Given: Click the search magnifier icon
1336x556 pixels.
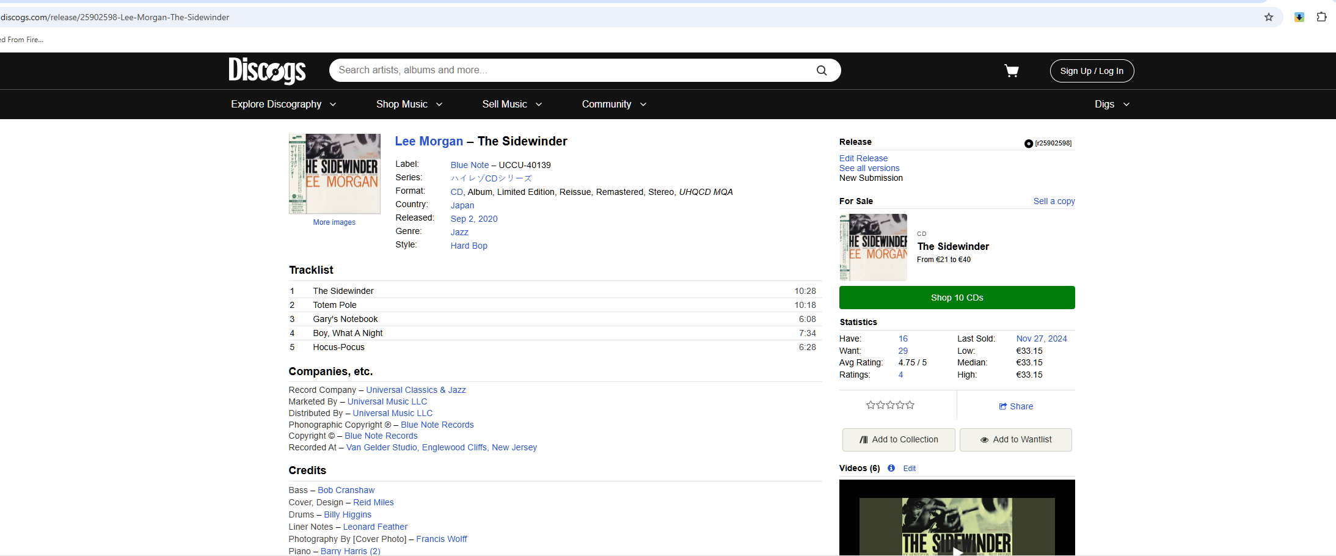Looking at the screenshot, I should (822, 70).
